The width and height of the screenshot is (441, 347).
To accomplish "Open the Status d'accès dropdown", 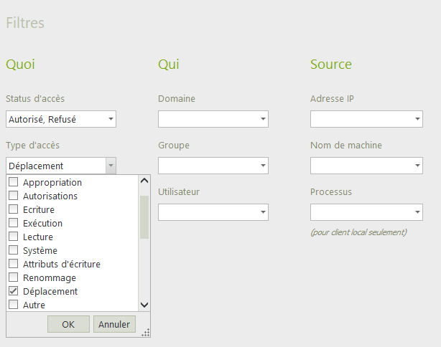I will pos(110,119).
